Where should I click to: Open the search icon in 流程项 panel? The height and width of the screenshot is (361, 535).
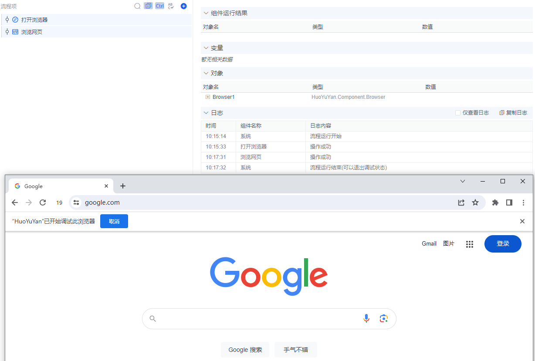coord(137,6)
